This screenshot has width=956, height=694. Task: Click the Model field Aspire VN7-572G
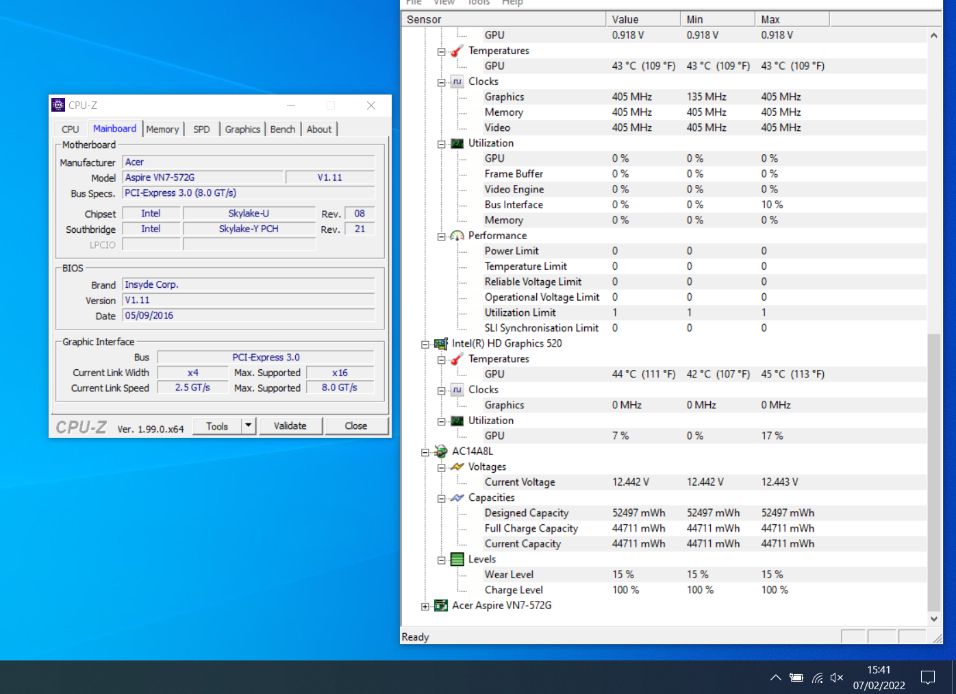(203, 177)
